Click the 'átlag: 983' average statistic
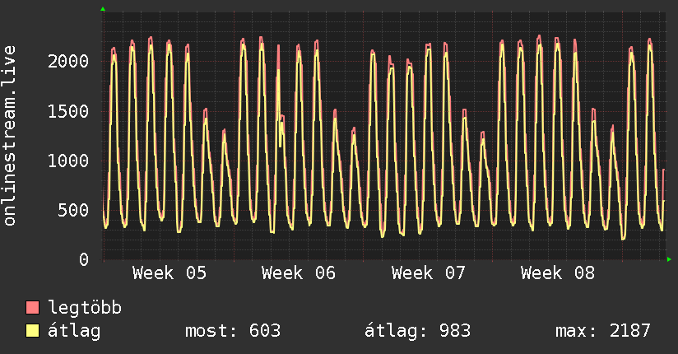This screenshot has height=354, width=678. (x=417, y=331)
